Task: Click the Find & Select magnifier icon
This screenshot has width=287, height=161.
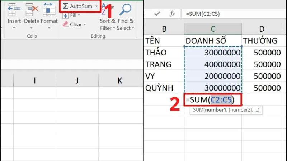Action: pos(125,10)
